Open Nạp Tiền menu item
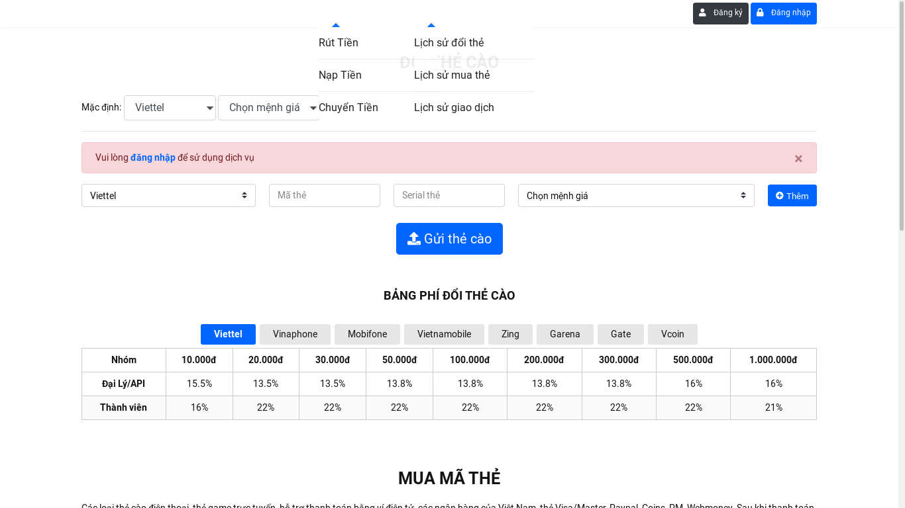The height and width of the screenshot is (508, 905). [340, 75]
